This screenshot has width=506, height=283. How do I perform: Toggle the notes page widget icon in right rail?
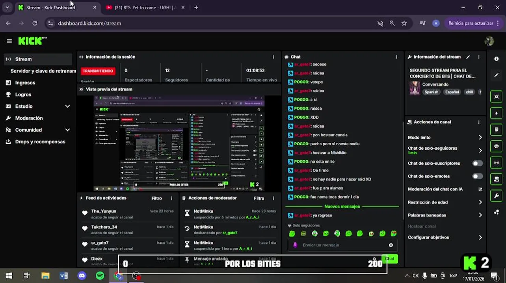click(497, 129)
